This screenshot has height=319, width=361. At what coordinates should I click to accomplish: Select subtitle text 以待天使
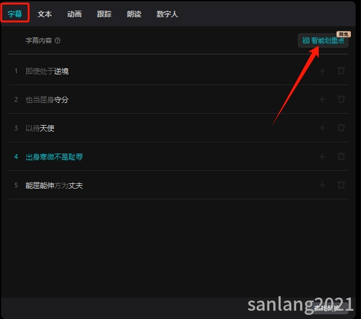(x=40, y=128)
